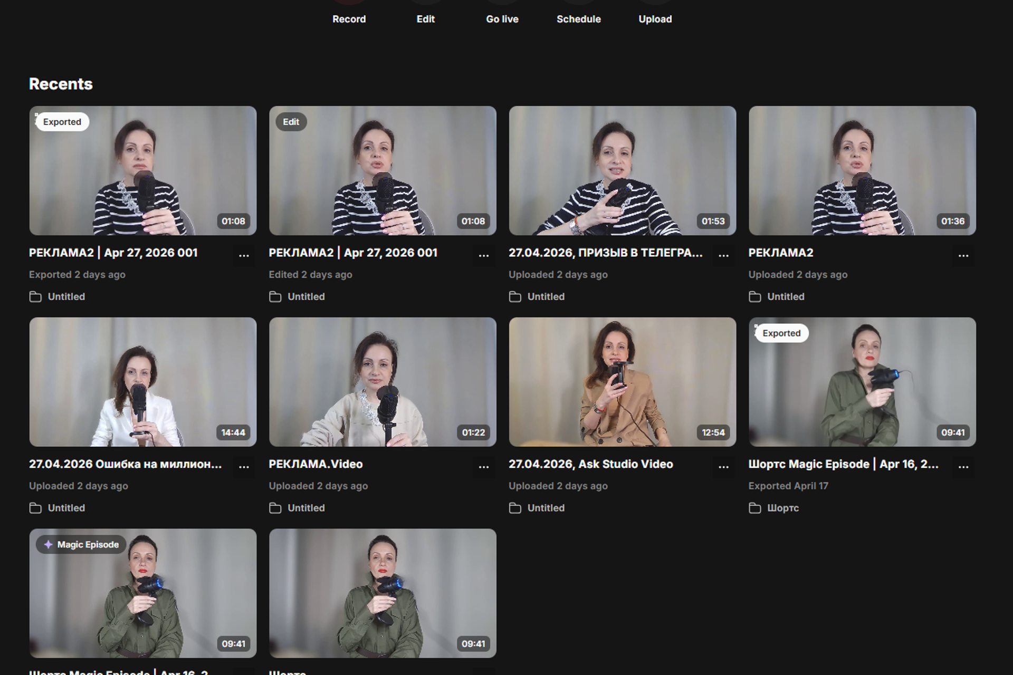Open more options for Шортс Magic Episode exported April 17
Image resolution: width=1013 pixels, height=675 pixels.
(963, 466)
